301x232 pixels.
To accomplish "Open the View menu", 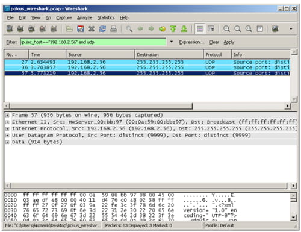I will pyautogui.click(x=36, y=18).
